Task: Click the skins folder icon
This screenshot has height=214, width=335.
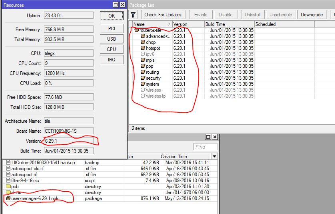Action: 8,192
